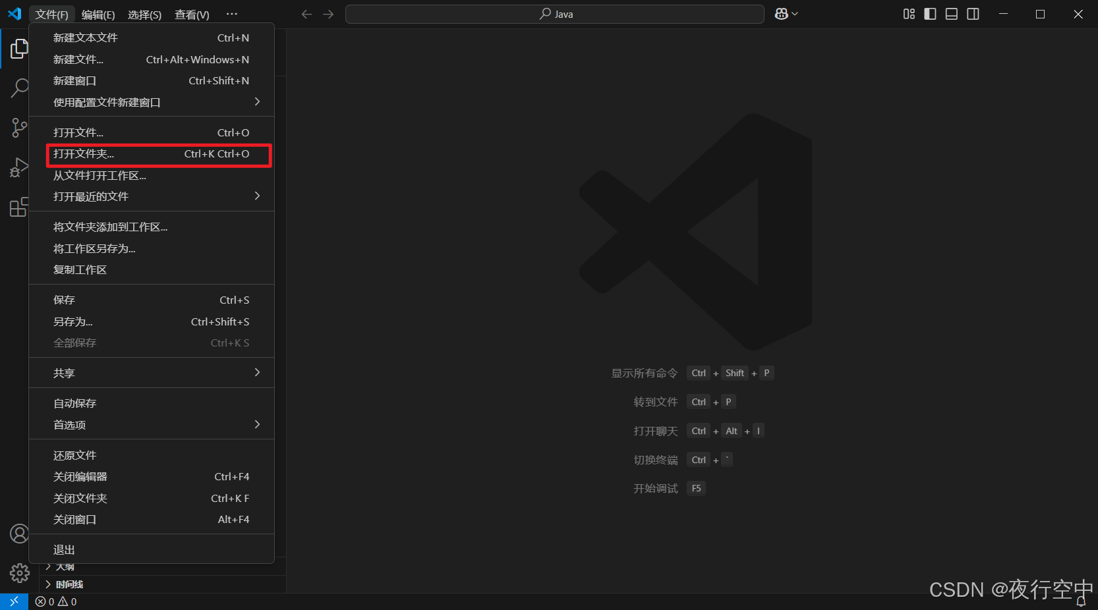The width and height of the screenshot is (1098, 610).
Task: Open the Search view icon
Action: click(19, 88)
